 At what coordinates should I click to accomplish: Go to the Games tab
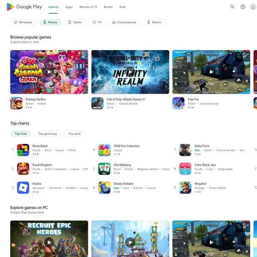coord(53,7)
